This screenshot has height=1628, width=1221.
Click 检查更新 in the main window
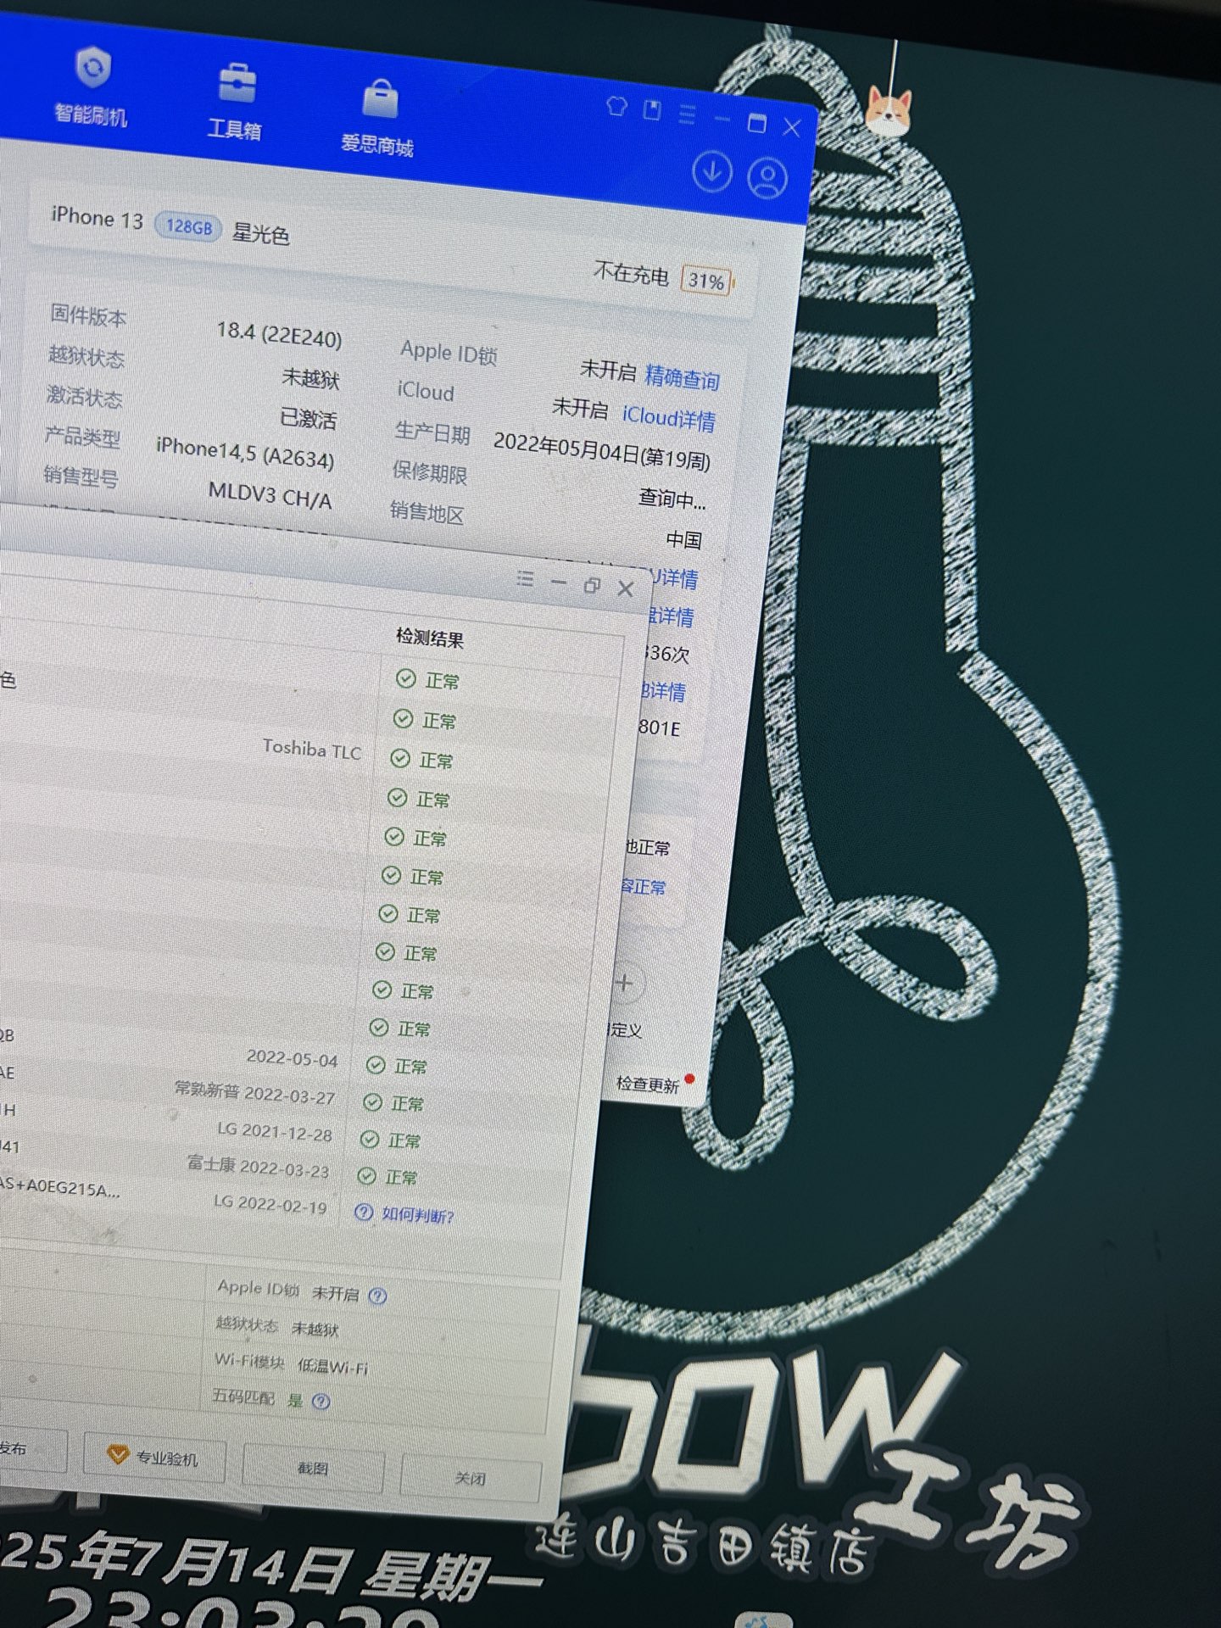coord(647,1084)
